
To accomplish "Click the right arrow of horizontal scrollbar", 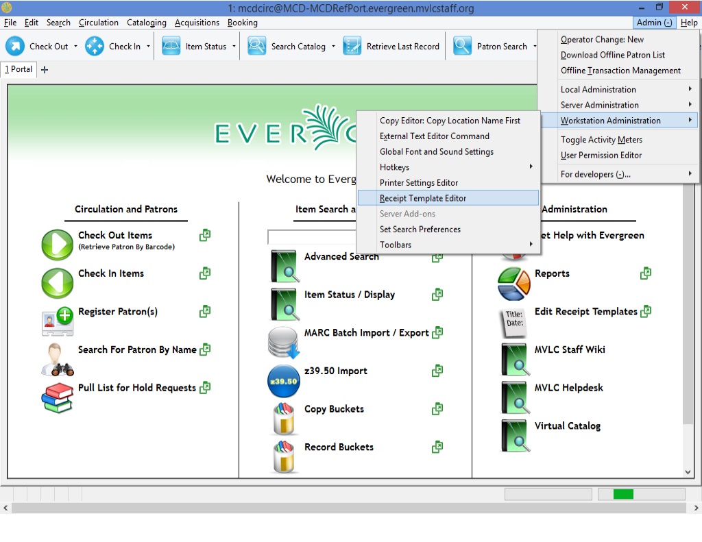I will (x=697, y=508).
